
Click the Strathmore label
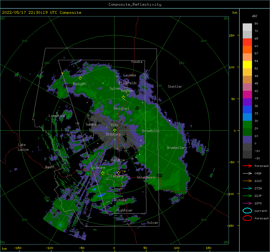pos(146,177)
